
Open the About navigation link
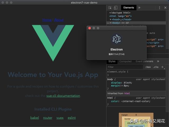pyautogui.click(x=59, y=20)
